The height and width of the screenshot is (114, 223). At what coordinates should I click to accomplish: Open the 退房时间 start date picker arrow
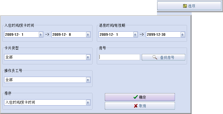coord(135,34)
